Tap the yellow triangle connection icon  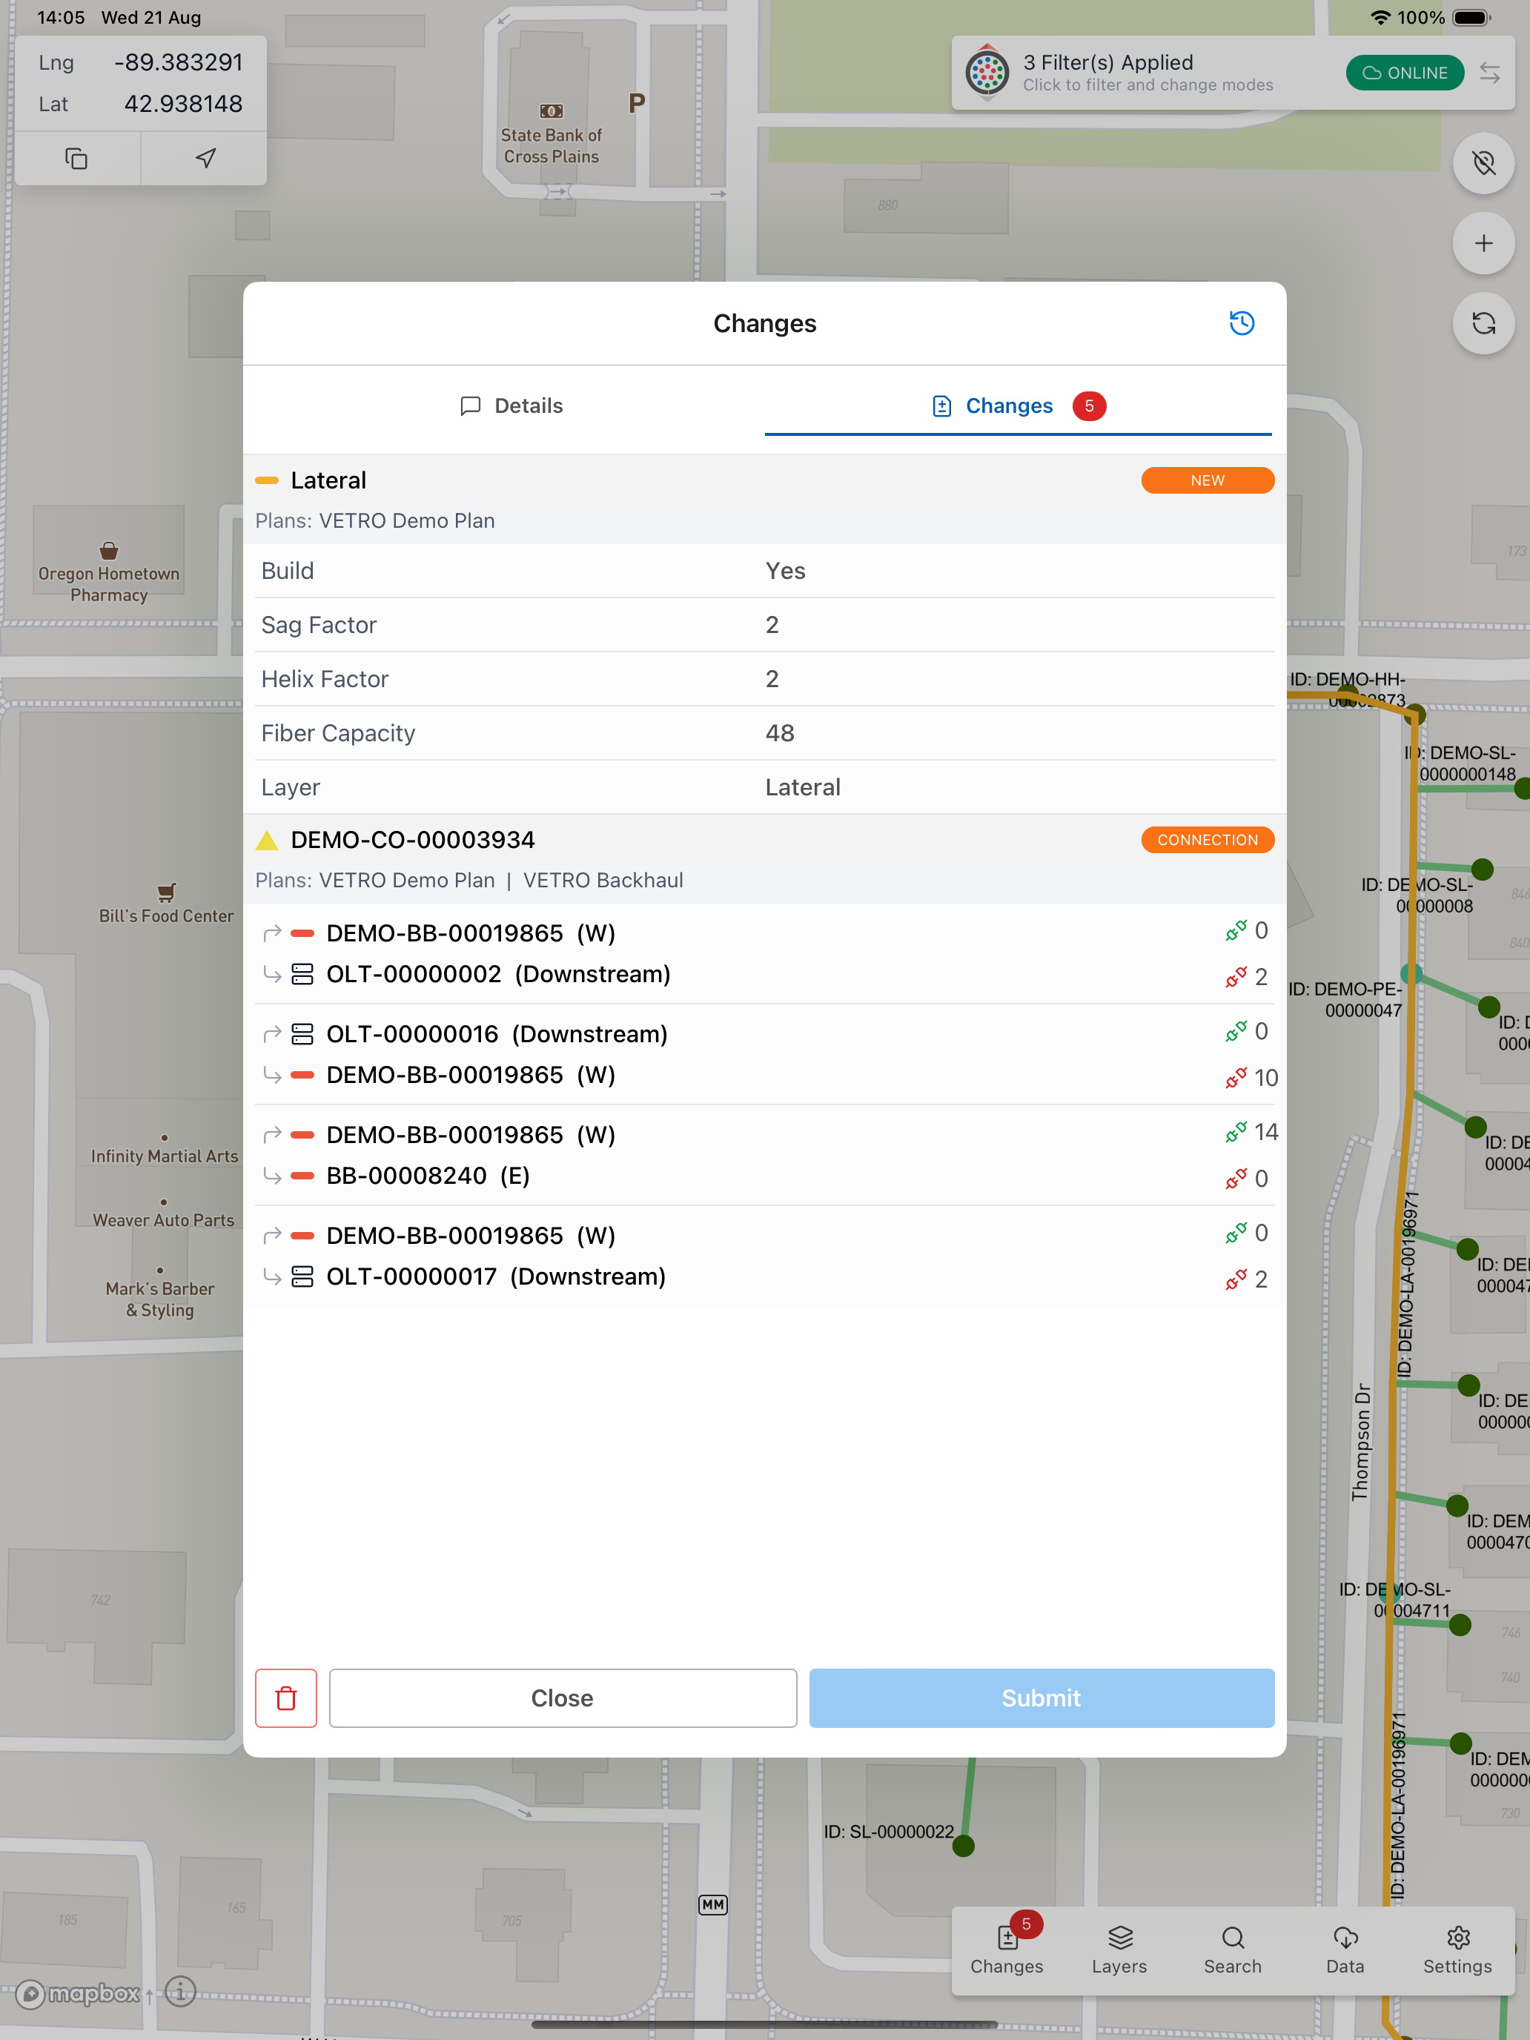pos(267,840)
